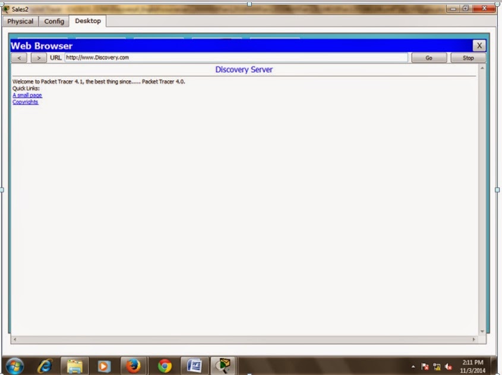Image resolution: width=502 pixels, height=375 pixels.
Task: Close the Sales2 window
Action: click(x=484, y=9)
